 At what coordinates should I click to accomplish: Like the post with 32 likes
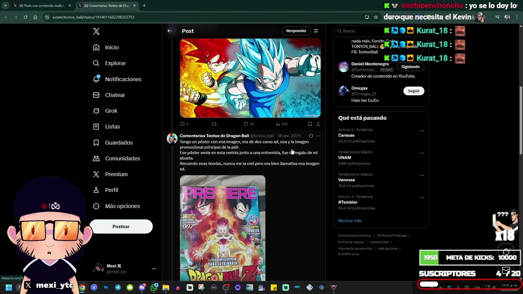(x=248, y=124)
